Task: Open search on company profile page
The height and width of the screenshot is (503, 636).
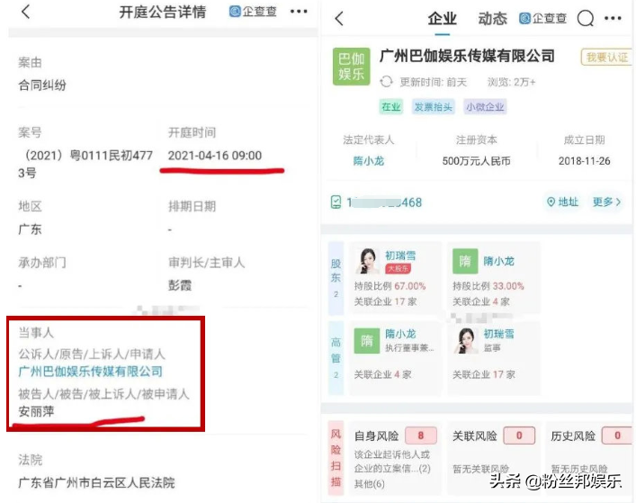Action: tap(586, 18)
